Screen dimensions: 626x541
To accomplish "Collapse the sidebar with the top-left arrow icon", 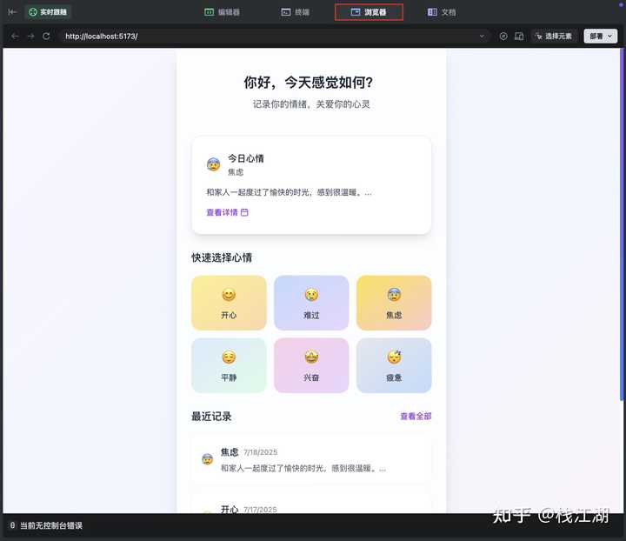I will click(12, 12).
